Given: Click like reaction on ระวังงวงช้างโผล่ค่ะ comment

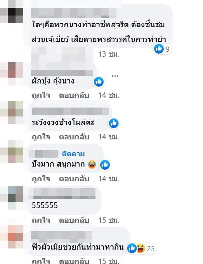Looking at the screenshot, I should (114, 123).
